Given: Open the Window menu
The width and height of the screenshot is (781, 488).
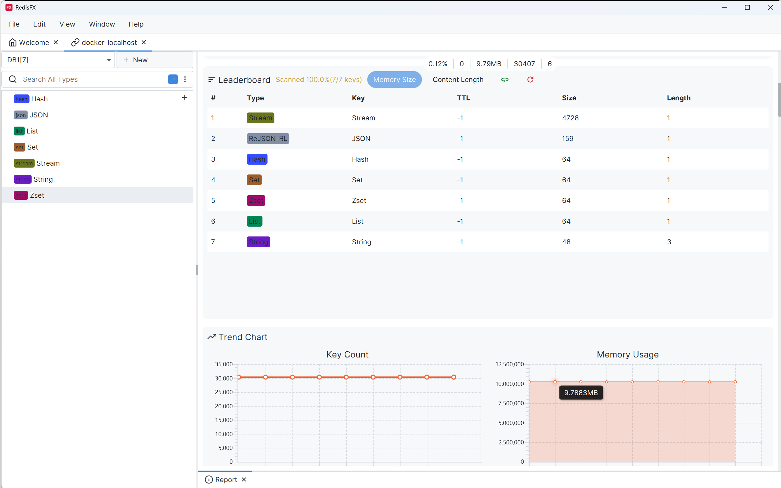Looking at the screenshot, I should click(x=102, y=24).
